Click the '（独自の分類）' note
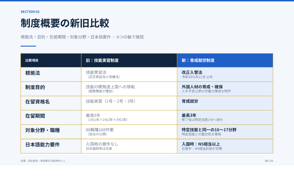 click(96, 134)
